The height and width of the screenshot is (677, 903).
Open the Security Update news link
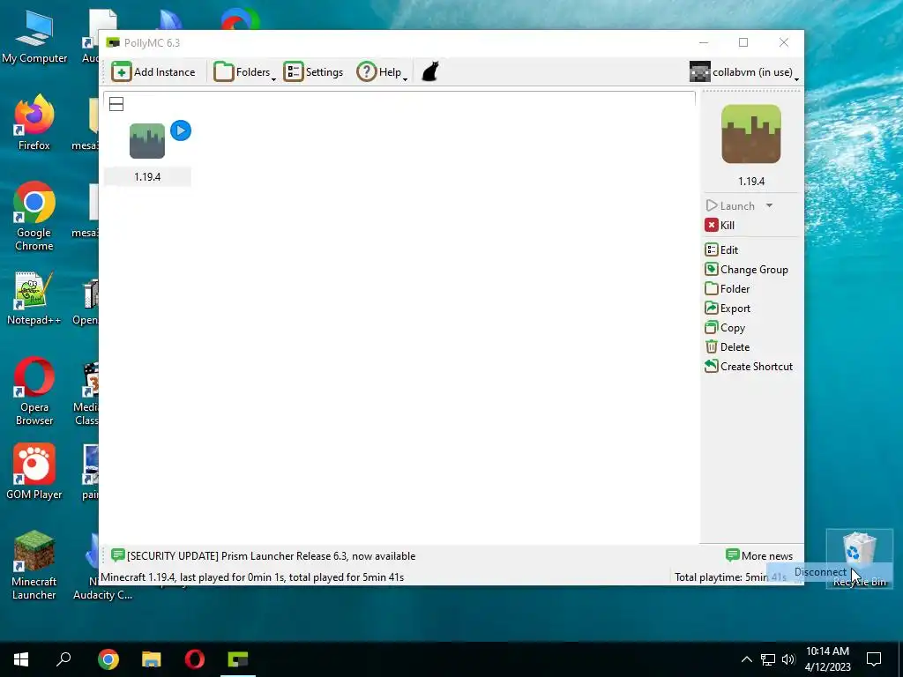point(263,556)
